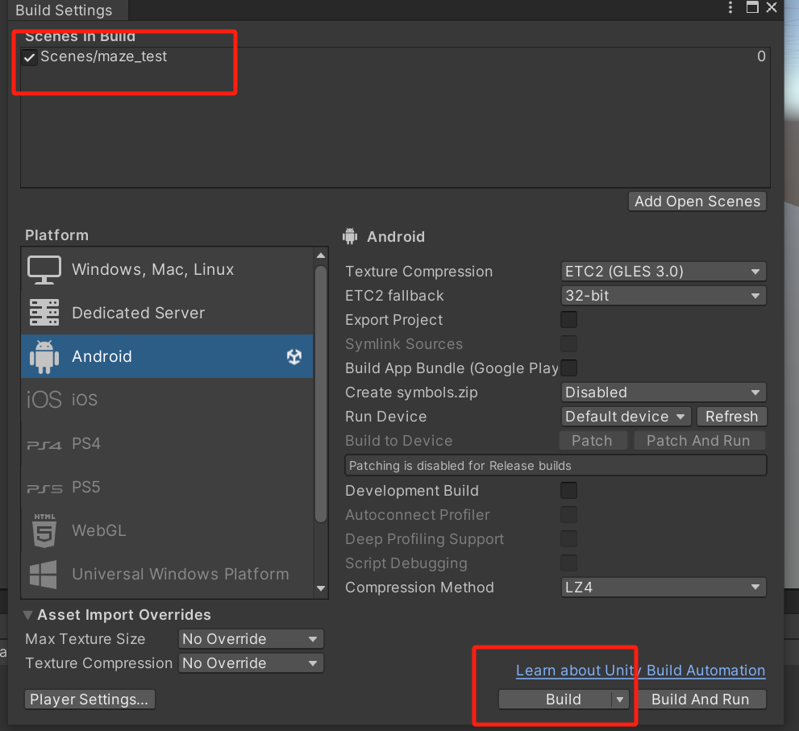This screenshot has height=731, width=799.
Task: Open the override Texture Compression No Override dropdown
Action: coord(251,663)
